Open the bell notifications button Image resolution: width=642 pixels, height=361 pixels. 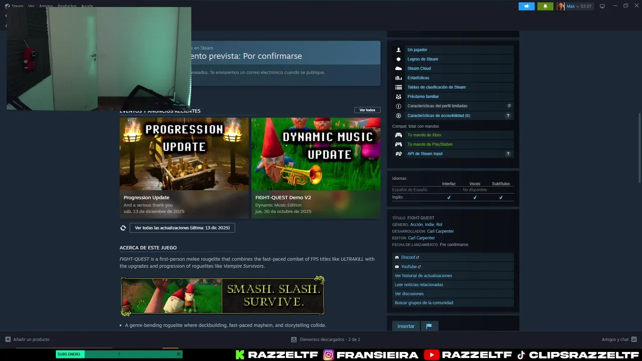pyautogui.click(x=545, y=6)
